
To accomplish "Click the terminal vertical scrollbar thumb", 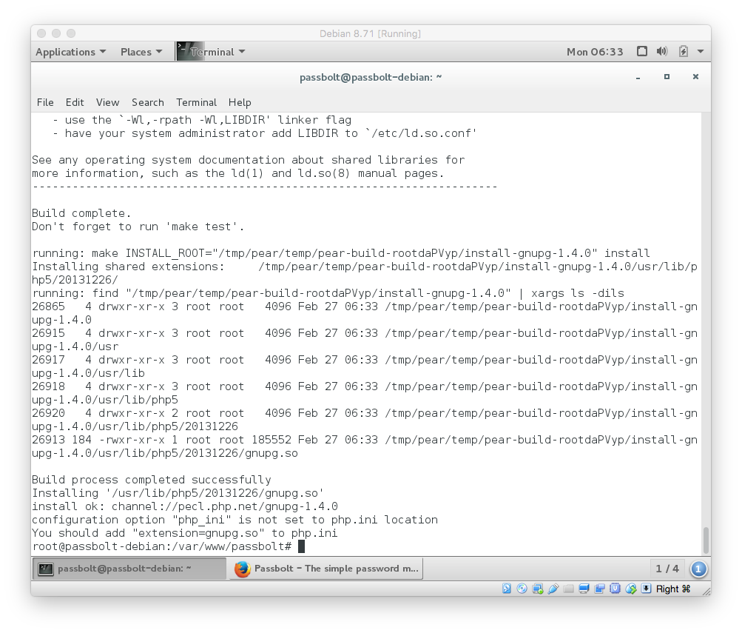I will tap(706, 540).
